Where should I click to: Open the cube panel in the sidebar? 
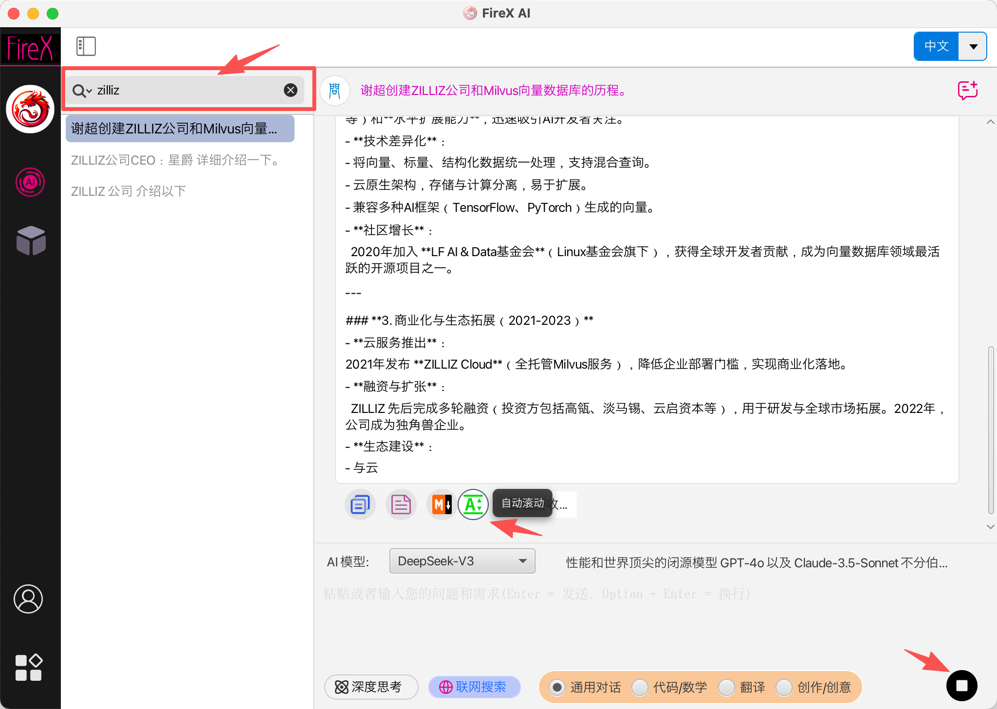point(30,241)
